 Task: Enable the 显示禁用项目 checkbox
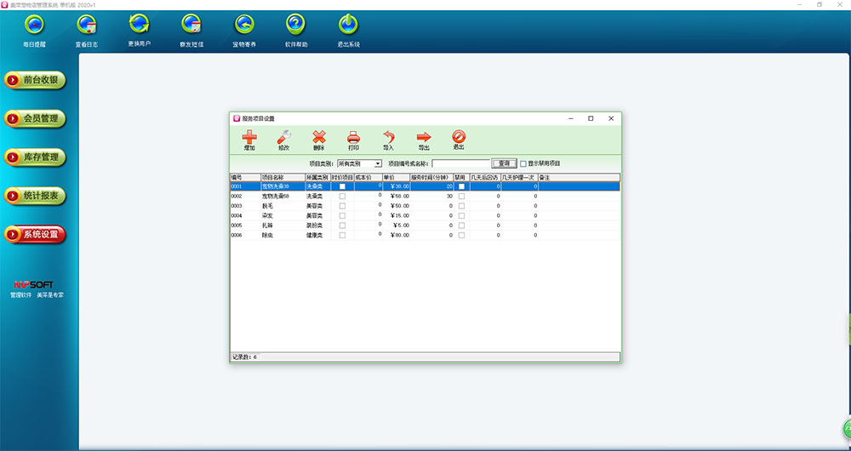(x=523, y=163)
